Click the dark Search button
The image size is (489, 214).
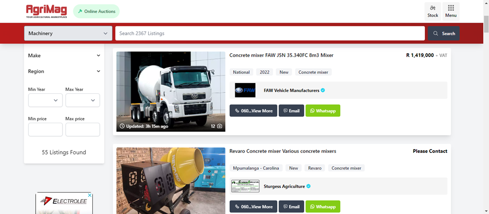444,33
